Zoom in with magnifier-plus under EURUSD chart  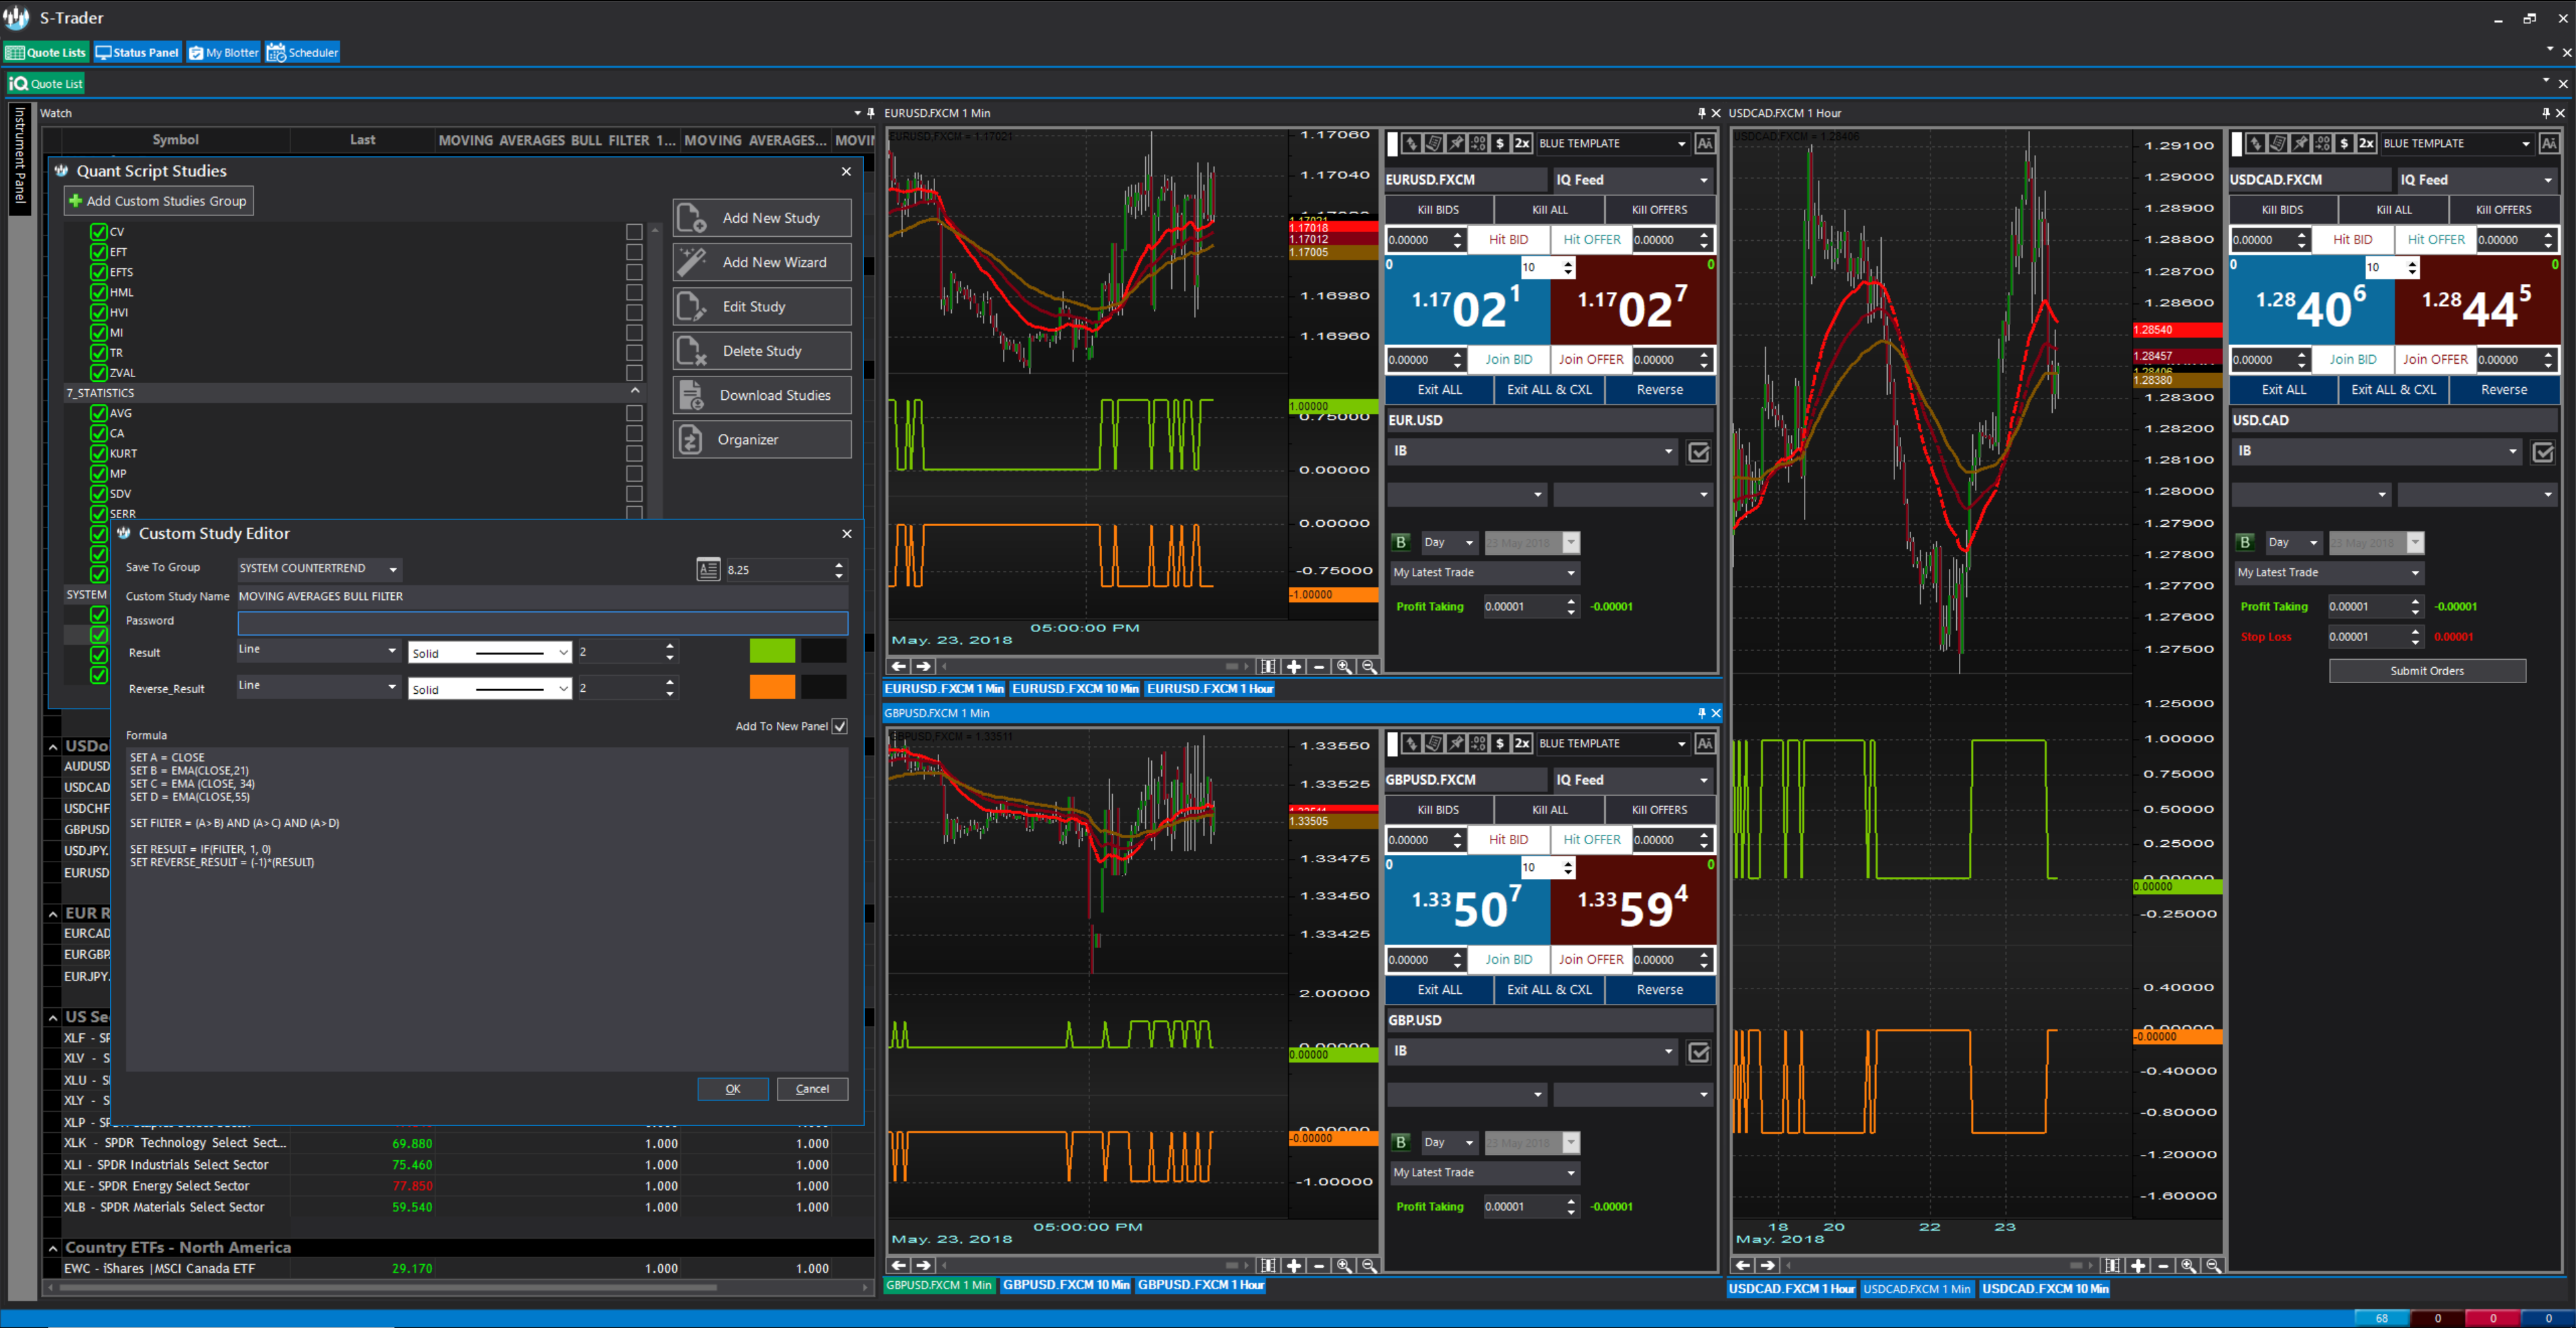(x=1344, y=666)
